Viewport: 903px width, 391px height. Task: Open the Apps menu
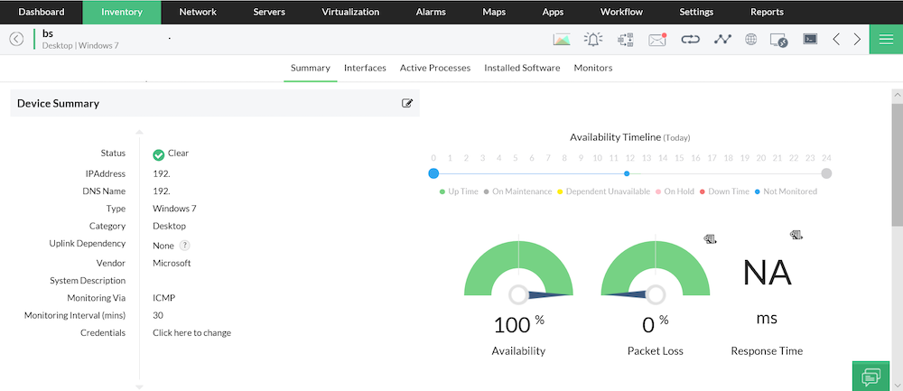(553, 12)
